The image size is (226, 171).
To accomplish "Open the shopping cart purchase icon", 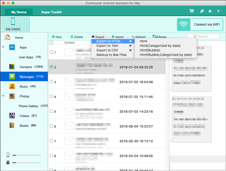I will coord(192,11).
